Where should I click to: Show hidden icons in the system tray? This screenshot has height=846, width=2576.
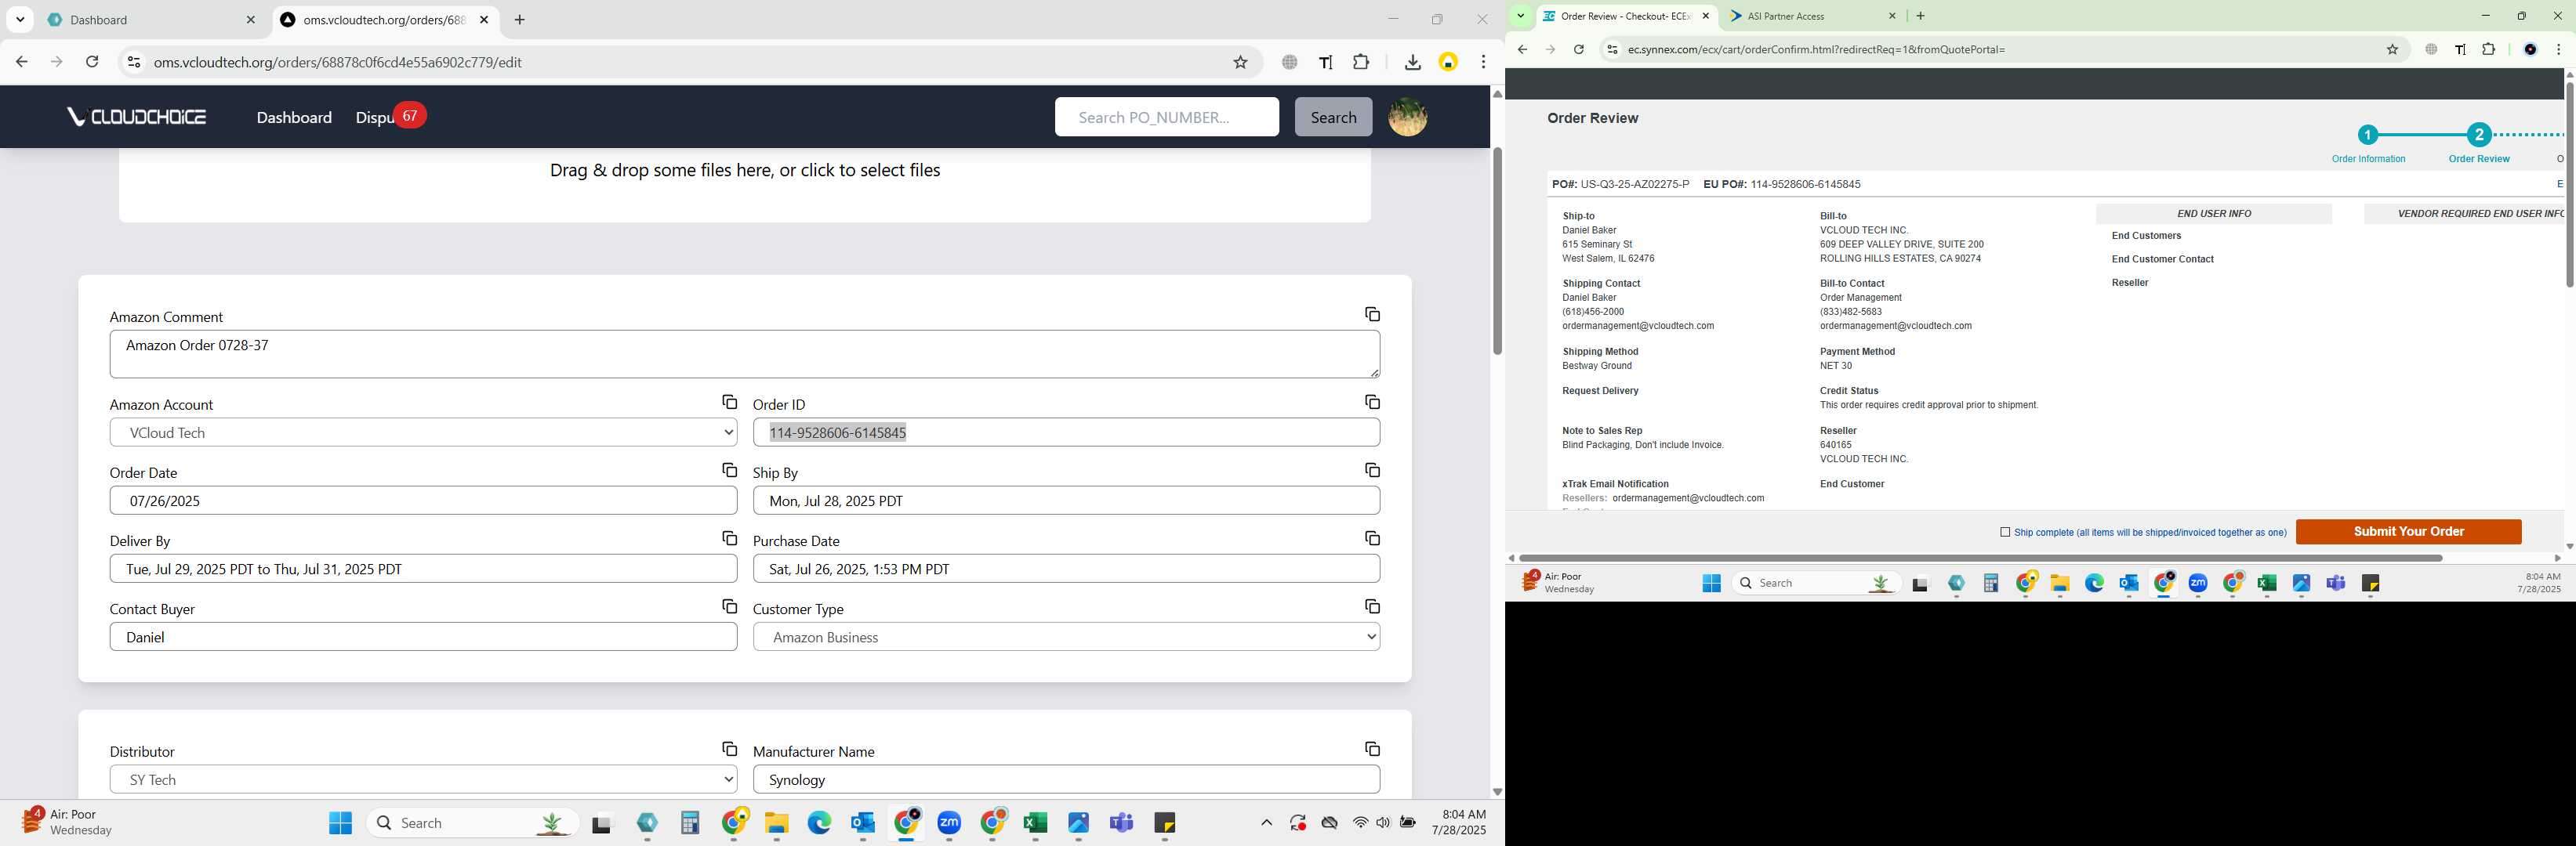tap(1266, 823)
